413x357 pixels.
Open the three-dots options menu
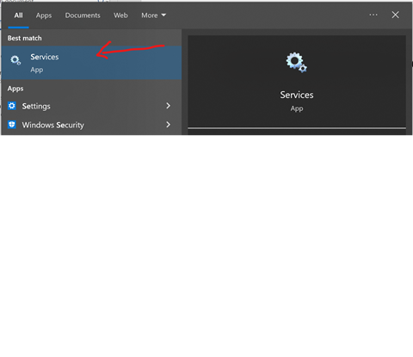373,15
